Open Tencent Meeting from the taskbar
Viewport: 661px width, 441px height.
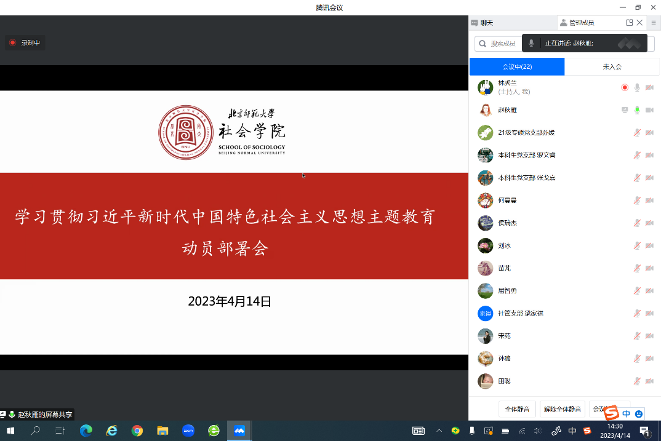pos(239,431)
